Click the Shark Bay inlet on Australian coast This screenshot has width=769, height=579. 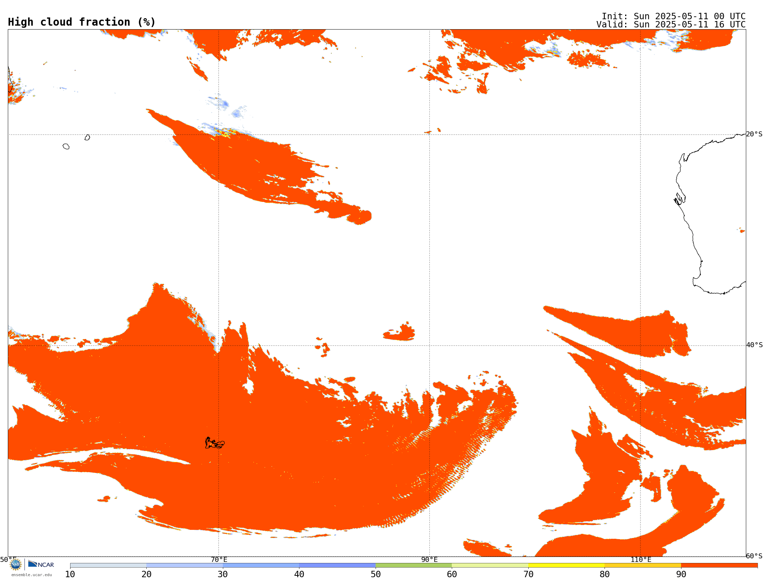679,199
